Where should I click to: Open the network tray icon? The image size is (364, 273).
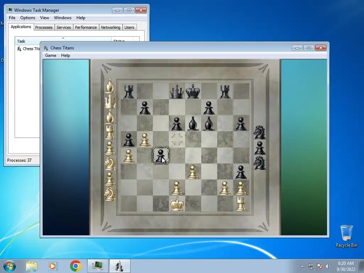(311, 266)
